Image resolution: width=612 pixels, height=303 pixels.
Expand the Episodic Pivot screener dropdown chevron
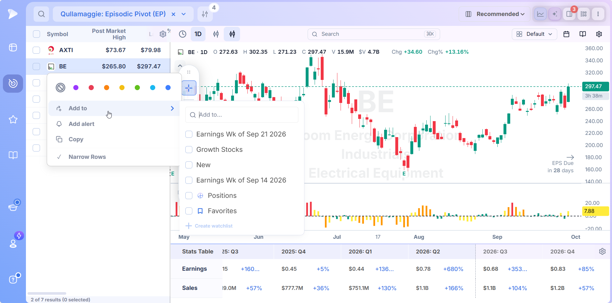pyautogui.click(x=184, y=14)
